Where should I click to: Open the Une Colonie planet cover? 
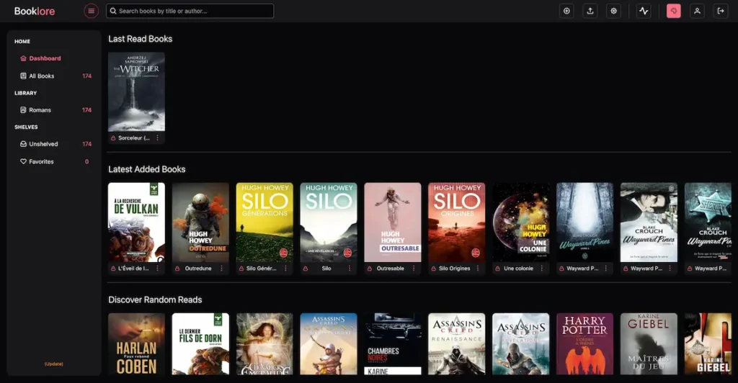520,222
